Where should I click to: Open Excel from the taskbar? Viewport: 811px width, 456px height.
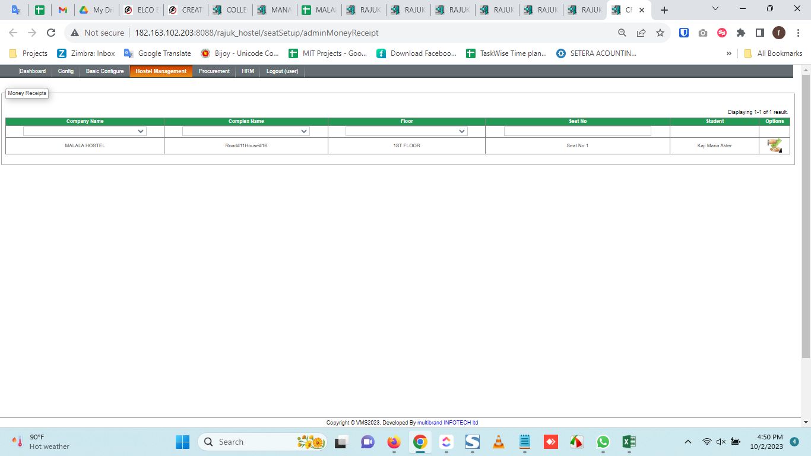tap(629, 442)
